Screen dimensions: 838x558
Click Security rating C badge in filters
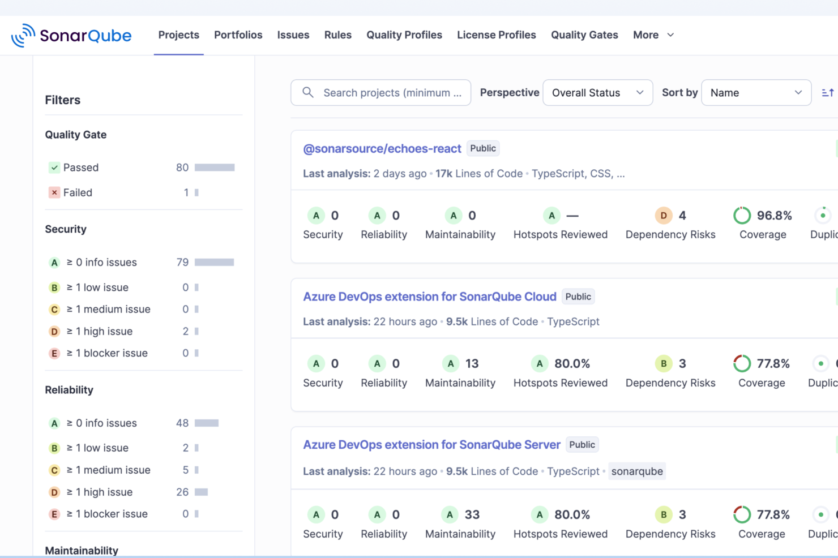pyautogui.click(x=54, y=310)
